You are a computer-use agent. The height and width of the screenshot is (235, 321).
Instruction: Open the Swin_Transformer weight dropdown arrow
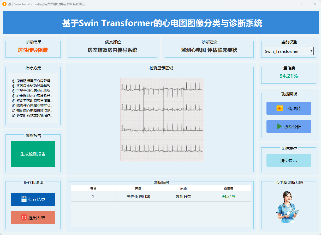coord(311,51)
